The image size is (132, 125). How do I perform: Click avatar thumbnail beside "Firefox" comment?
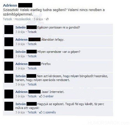click(x=9, y=66)
